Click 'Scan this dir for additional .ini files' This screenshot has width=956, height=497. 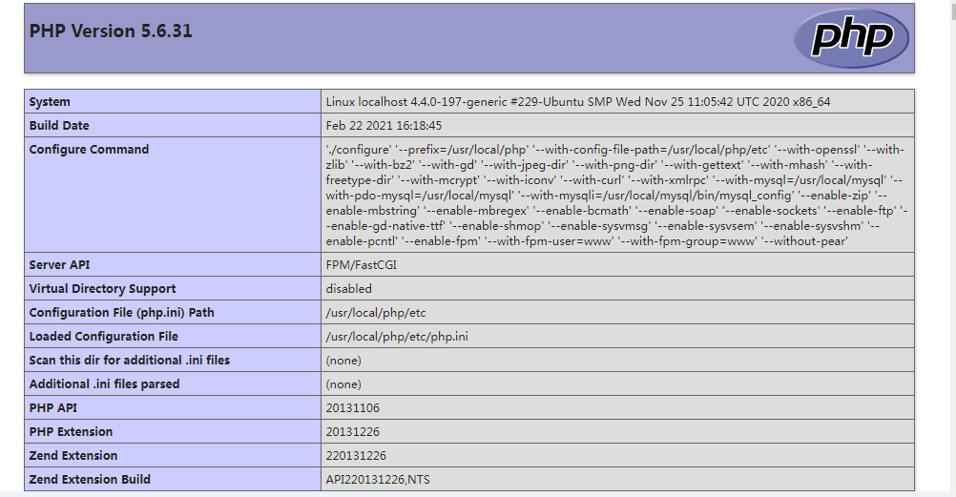click(129, 361)
